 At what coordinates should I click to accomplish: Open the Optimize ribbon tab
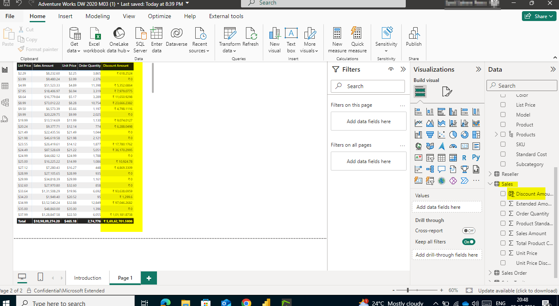pyautogui.click(x=159, y=16)
